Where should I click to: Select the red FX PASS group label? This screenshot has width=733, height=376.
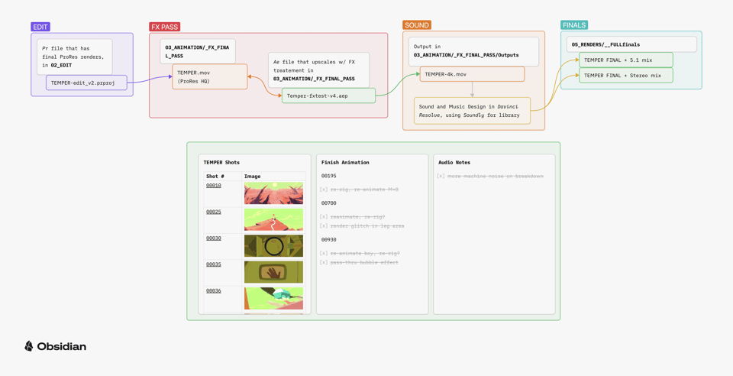pos(164,27)
